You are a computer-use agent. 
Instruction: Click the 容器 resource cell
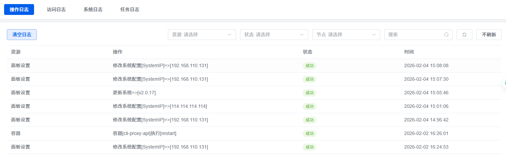point(16,134)
